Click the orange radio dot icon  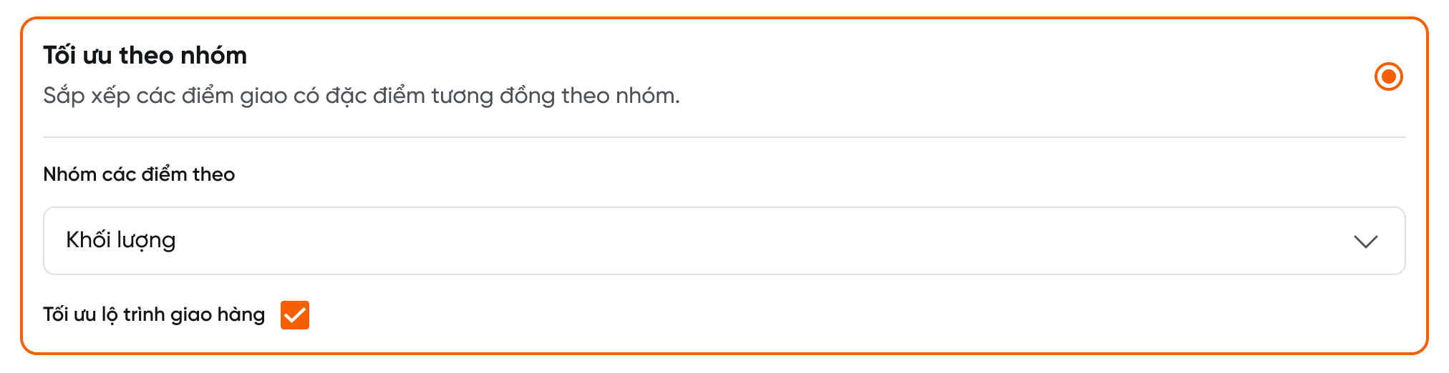pos(1388,76)
